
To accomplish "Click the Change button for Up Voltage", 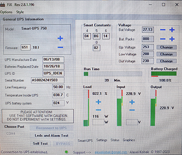I will click(167, 47).
